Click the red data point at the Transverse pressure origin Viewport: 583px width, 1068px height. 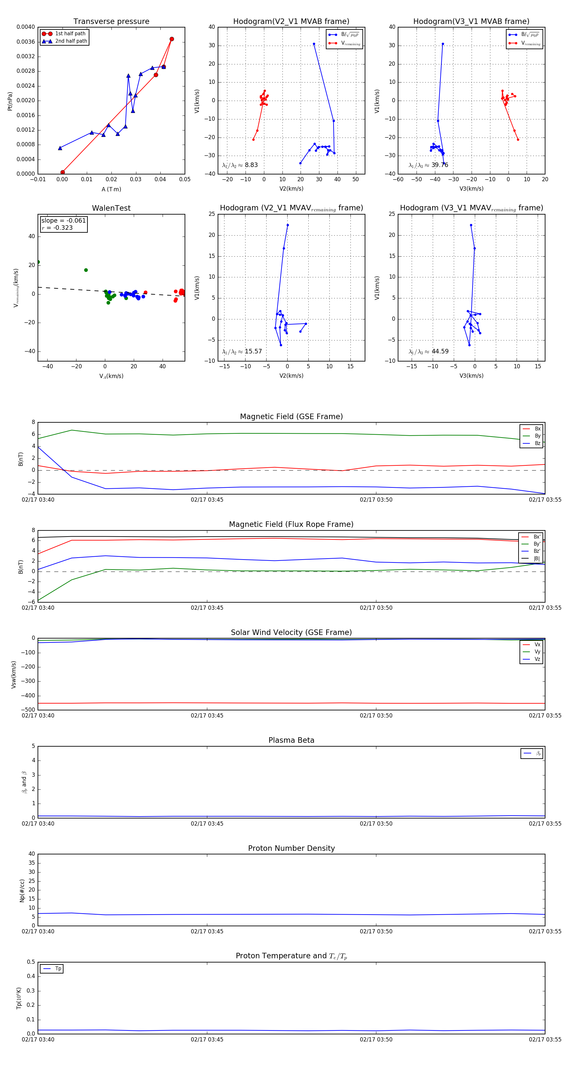point(63,172)
